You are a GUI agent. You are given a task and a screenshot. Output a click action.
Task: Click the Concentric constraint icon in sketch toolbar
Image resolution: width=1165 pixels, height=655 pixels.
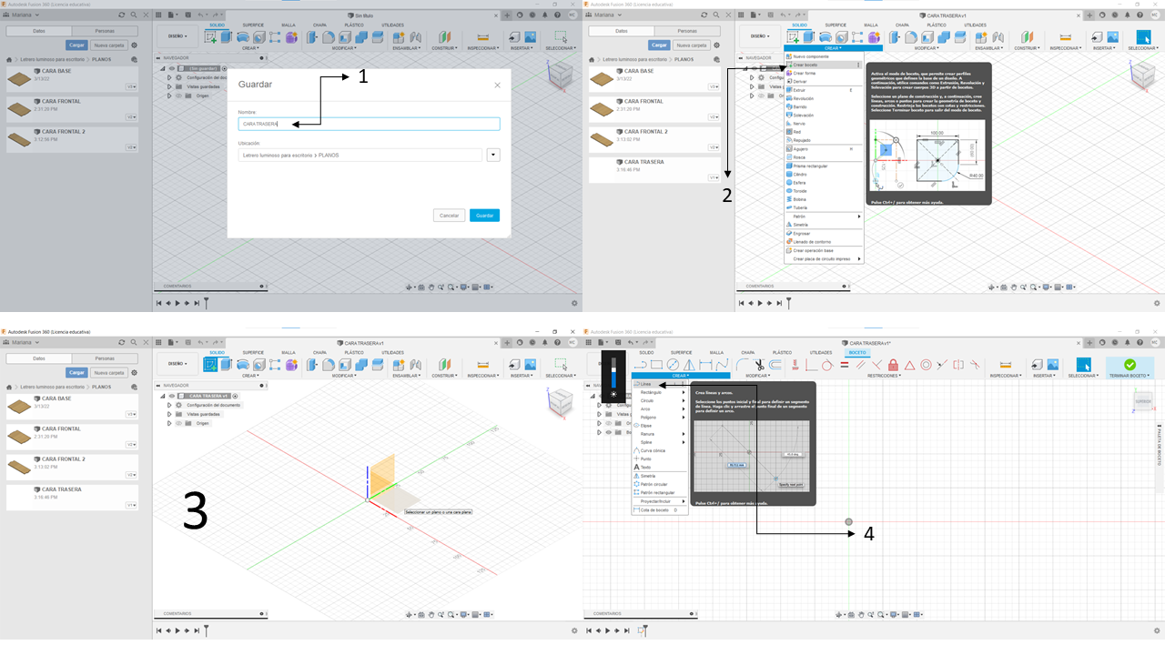click(x=926, y=365)
